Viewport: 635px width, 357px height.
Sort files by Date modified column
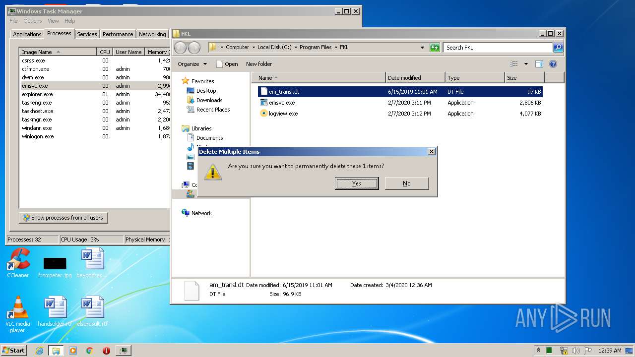pos(415,78)
